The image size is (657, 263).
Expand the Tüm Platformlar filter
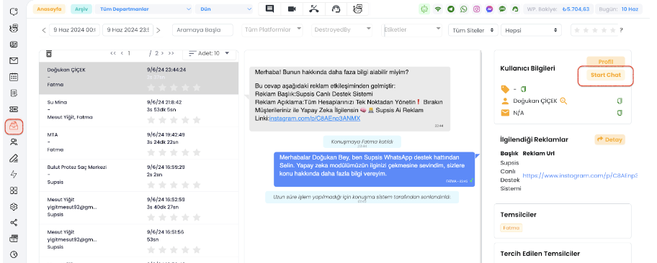273,29
